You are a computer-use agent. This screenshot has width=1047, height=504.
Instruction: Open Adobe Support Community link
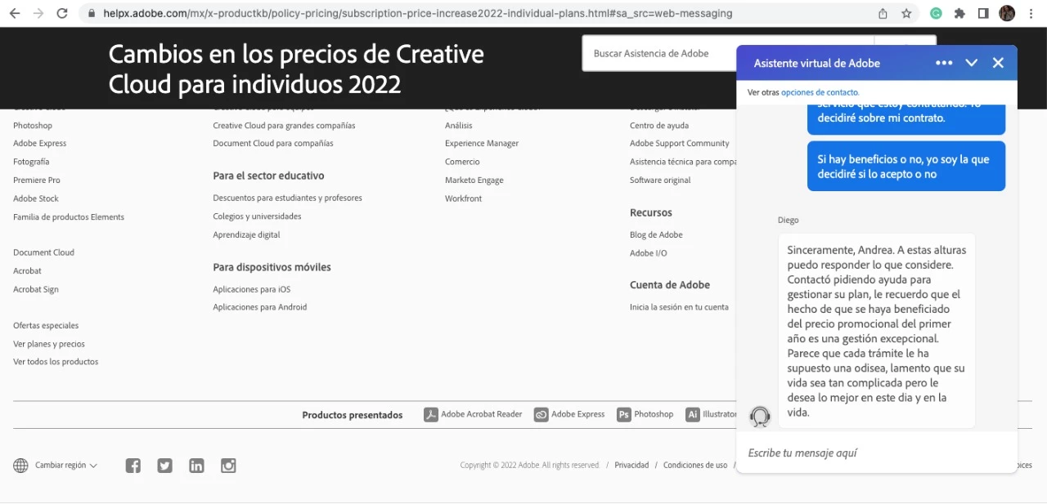680,143
